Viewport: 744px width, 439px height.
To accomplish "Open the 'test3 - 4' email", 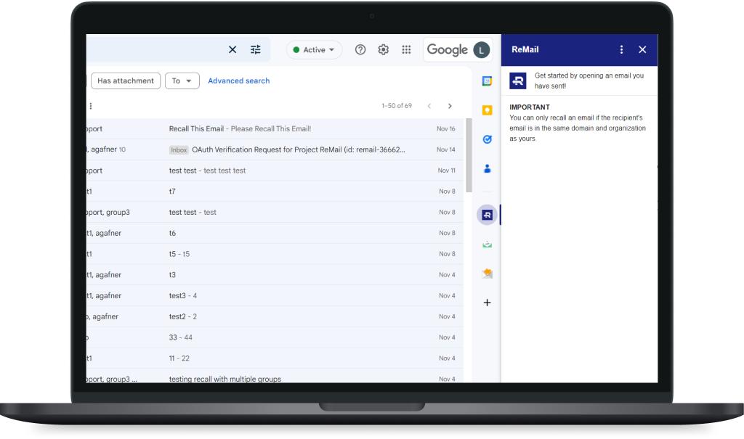I will (x=275, y=295).
